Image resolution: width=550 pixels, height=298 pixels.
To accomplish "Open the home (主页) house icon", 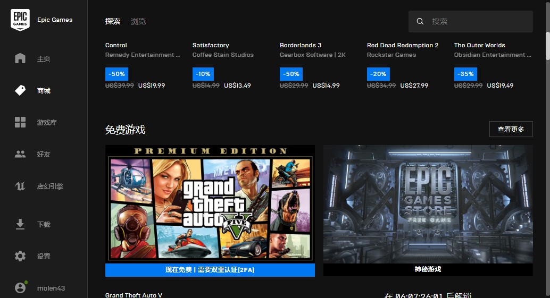I will tap(20, 58).
